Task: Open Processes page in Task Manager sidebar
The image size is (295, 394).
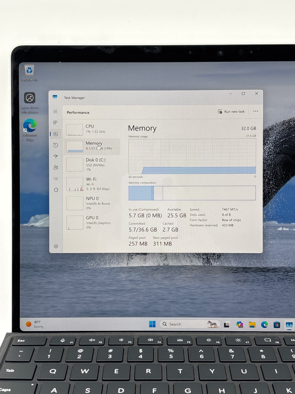Action: coord(55,123)
